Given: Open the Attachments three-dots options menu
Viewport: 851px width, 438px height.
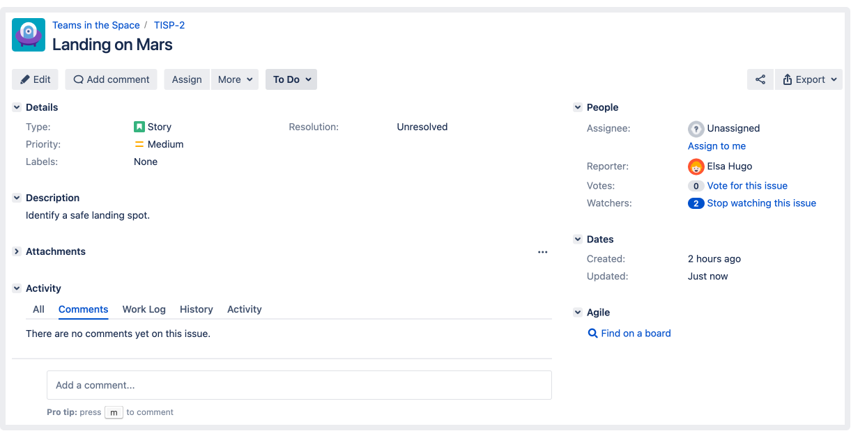Looking at the screenshot, I should point(542,252).
